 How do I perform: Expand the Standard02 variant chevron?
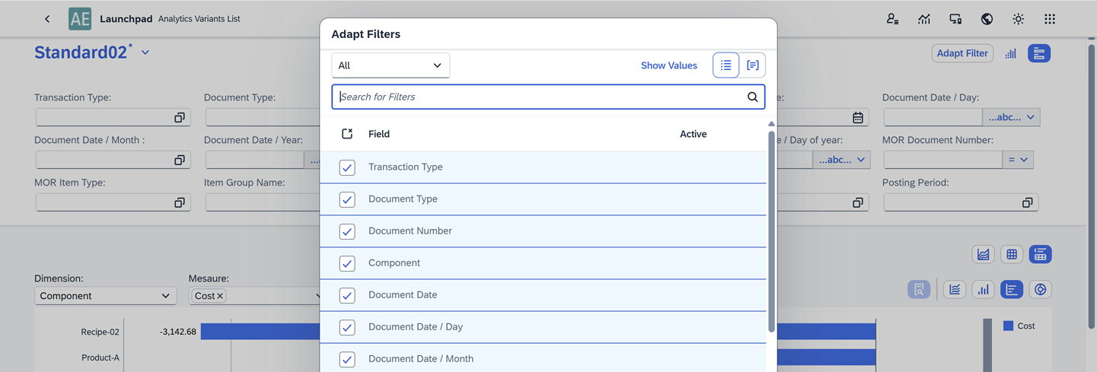pos(145,53)
